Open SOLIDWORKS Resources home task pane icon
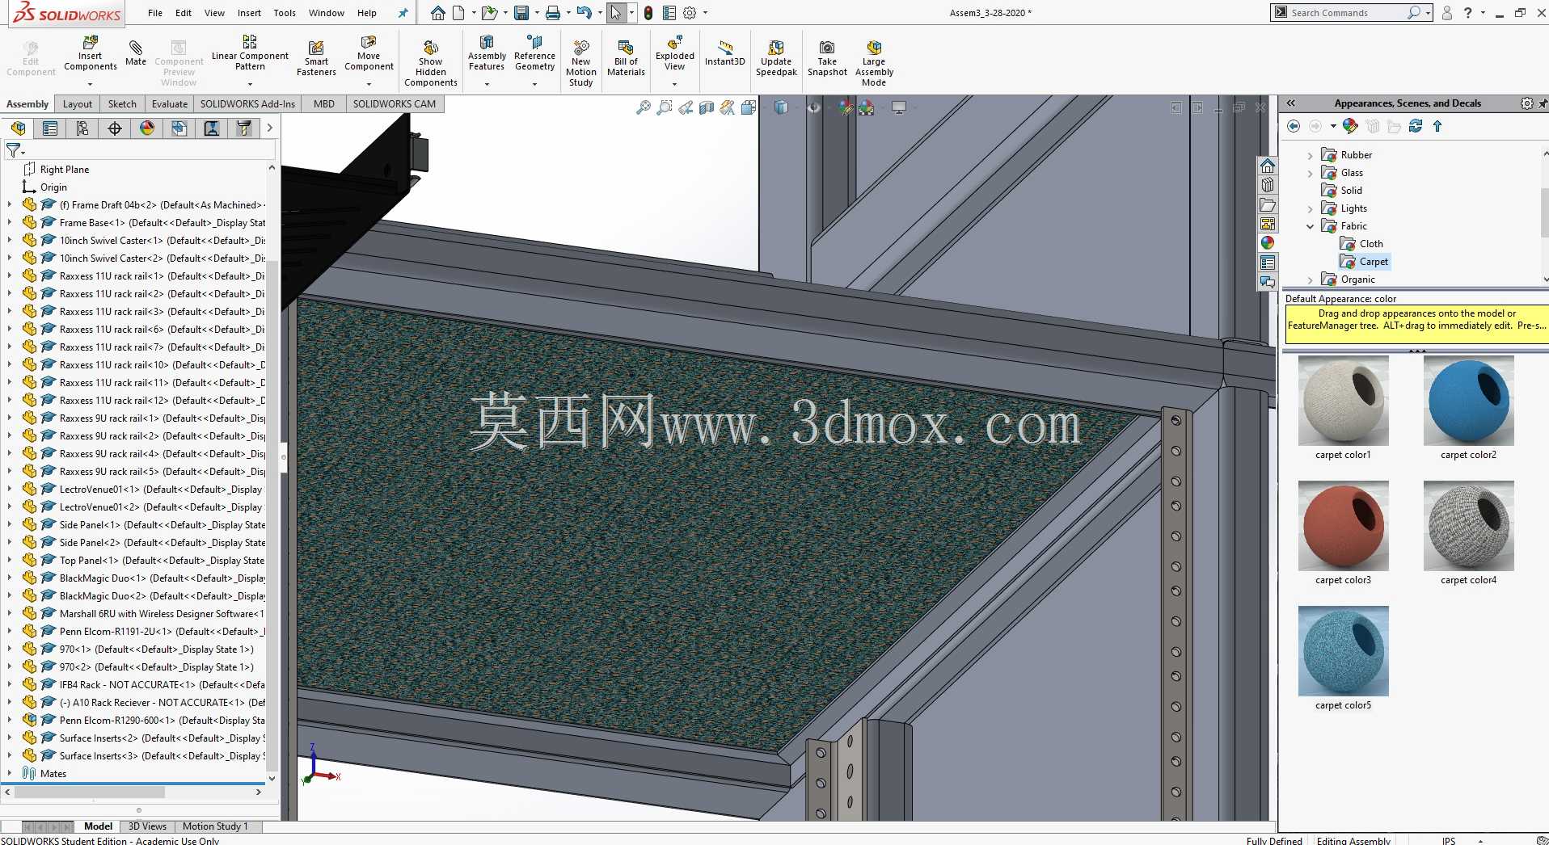The image size is (1549, 845). click(1268, 166)
